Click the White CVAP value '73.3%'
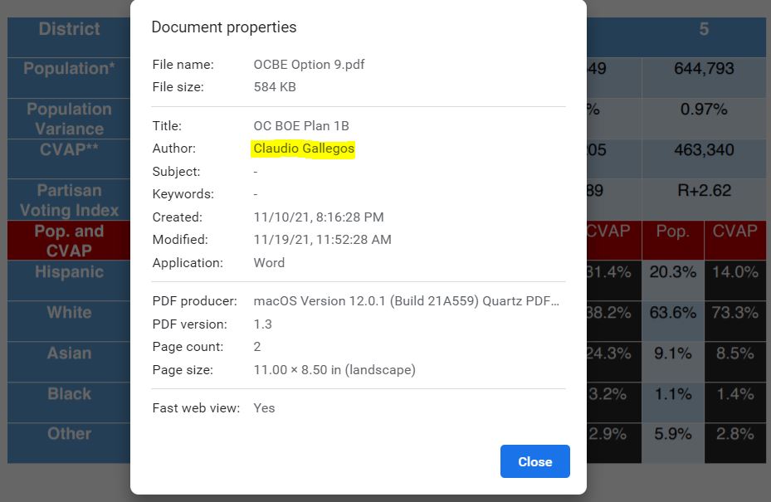This screenshot has width=771, height=502. [735, 313]
